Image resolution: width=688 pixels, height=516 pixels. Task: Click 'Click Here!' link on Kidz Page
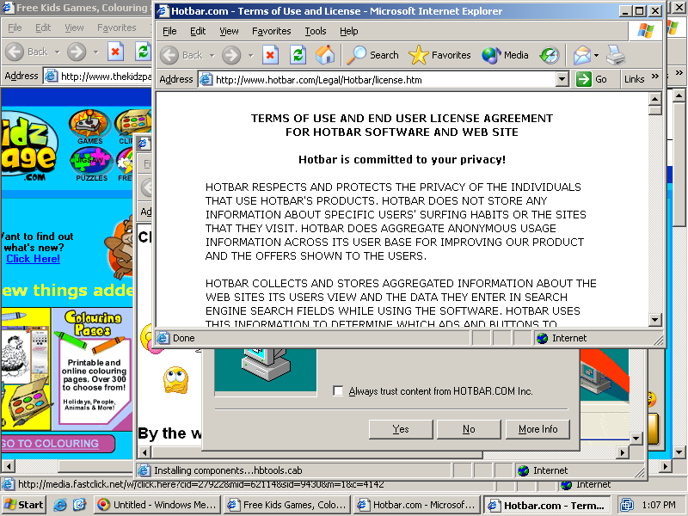tap(33, 259)
